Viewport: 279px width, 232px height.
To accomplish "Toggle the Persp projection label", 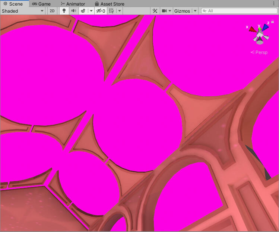I will pos(259,52).
